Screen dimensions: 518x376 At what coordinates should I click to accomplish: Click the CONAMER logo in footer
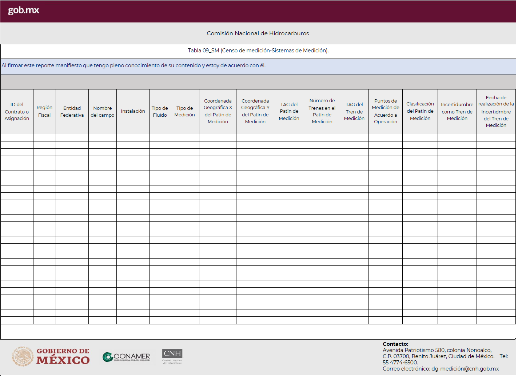(x=126, y=357)
